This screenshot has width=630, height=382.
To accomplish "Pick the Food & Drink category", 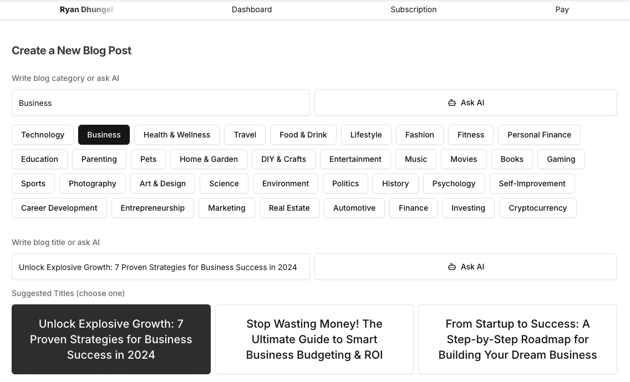I will [303, 135].
